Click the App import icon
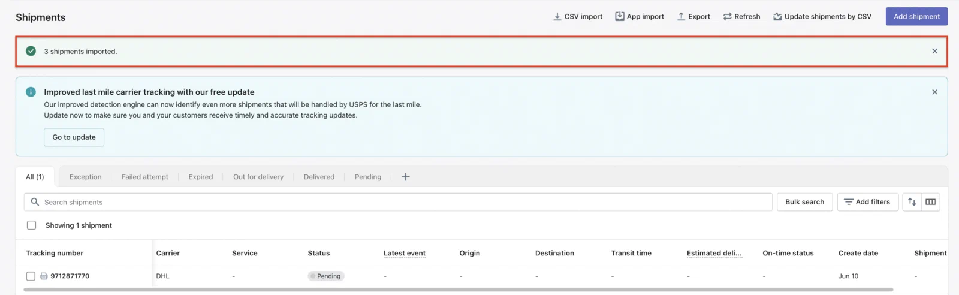The height and width of the screenshot is (295, 959). point(620,16)
